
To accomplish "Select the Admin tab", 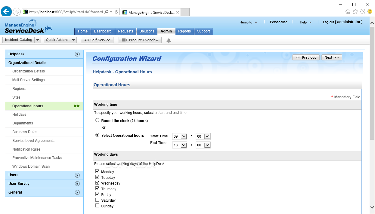I will [166, 31].
